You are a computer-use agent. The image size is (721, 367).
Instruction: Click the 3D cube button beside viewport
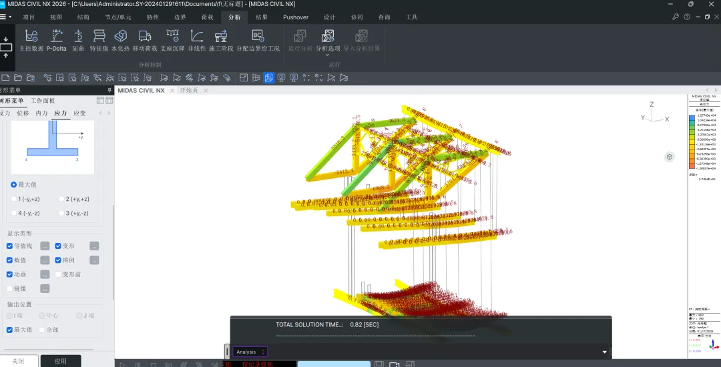click(670, 157)
